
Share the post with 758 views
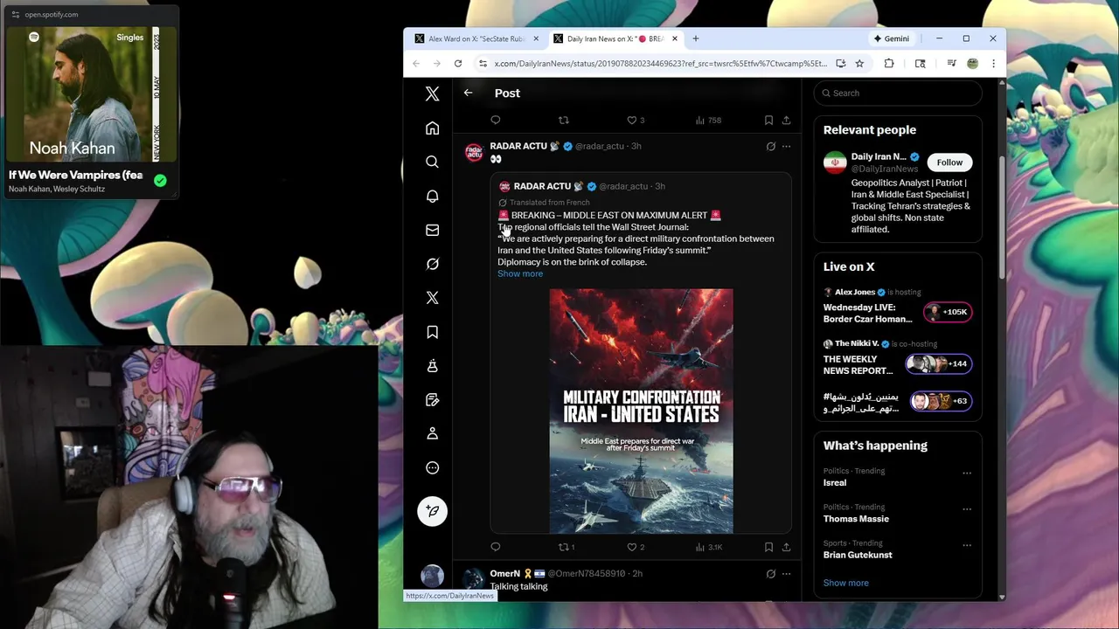pyautogui.click(x=786, y=120)
